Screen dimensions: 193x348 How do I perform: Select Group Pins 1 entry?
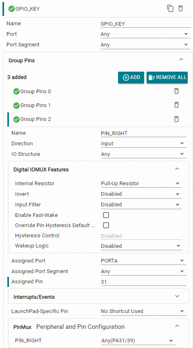click(35, 105)
